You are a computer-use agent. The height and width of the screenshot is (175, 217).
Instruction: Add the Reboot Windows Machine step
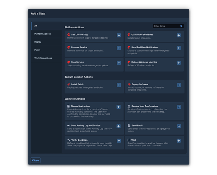(179, 63)
